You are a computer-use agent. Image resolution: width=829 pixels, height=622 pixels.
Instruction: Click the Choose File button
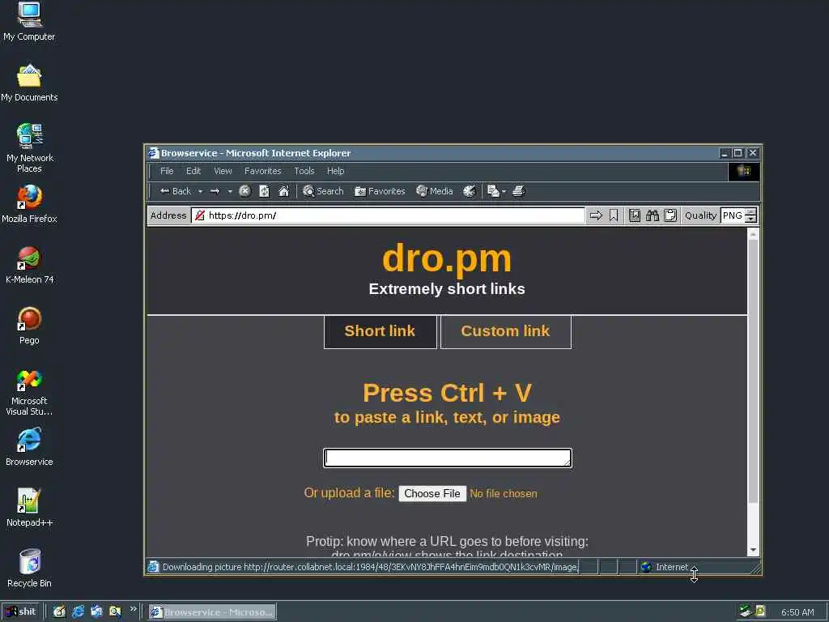point(432,493)
